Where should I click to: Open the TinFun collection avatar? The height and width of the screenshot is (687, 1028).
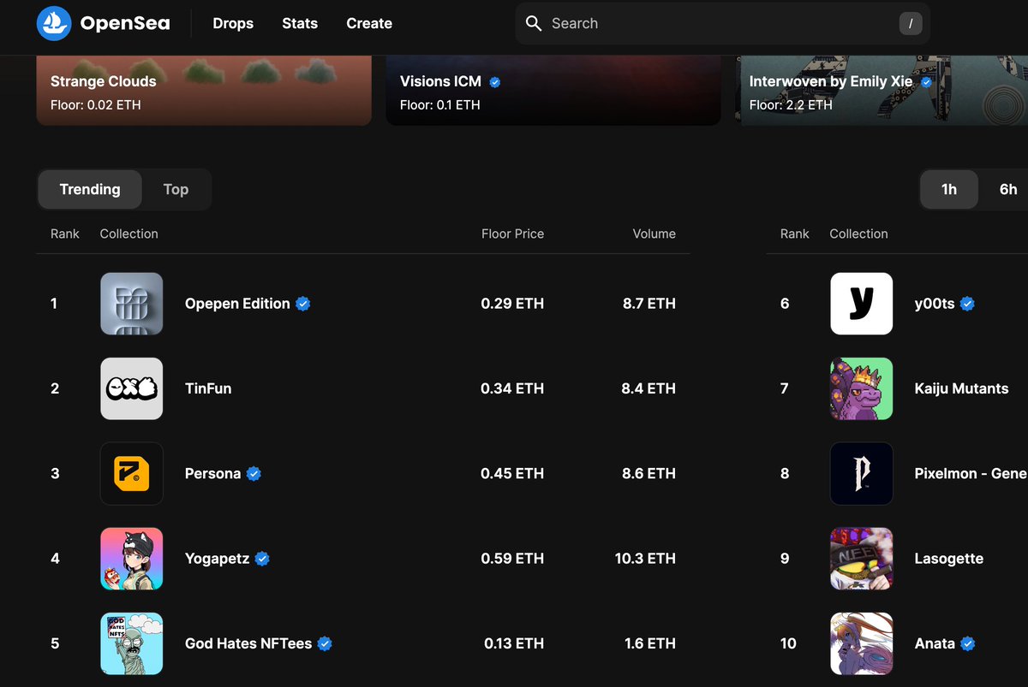[x=131, y=388]
